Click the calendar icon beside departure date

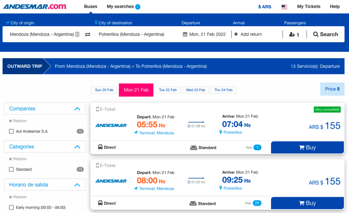[185, 34]
